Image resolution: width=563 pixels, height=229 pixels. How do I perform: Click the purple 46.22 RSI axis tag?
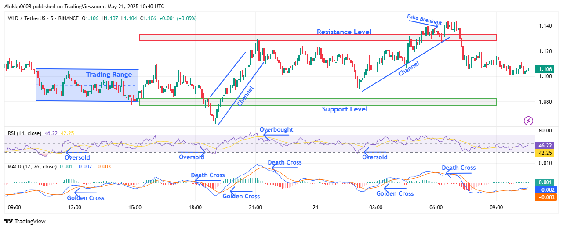point(544,145)
